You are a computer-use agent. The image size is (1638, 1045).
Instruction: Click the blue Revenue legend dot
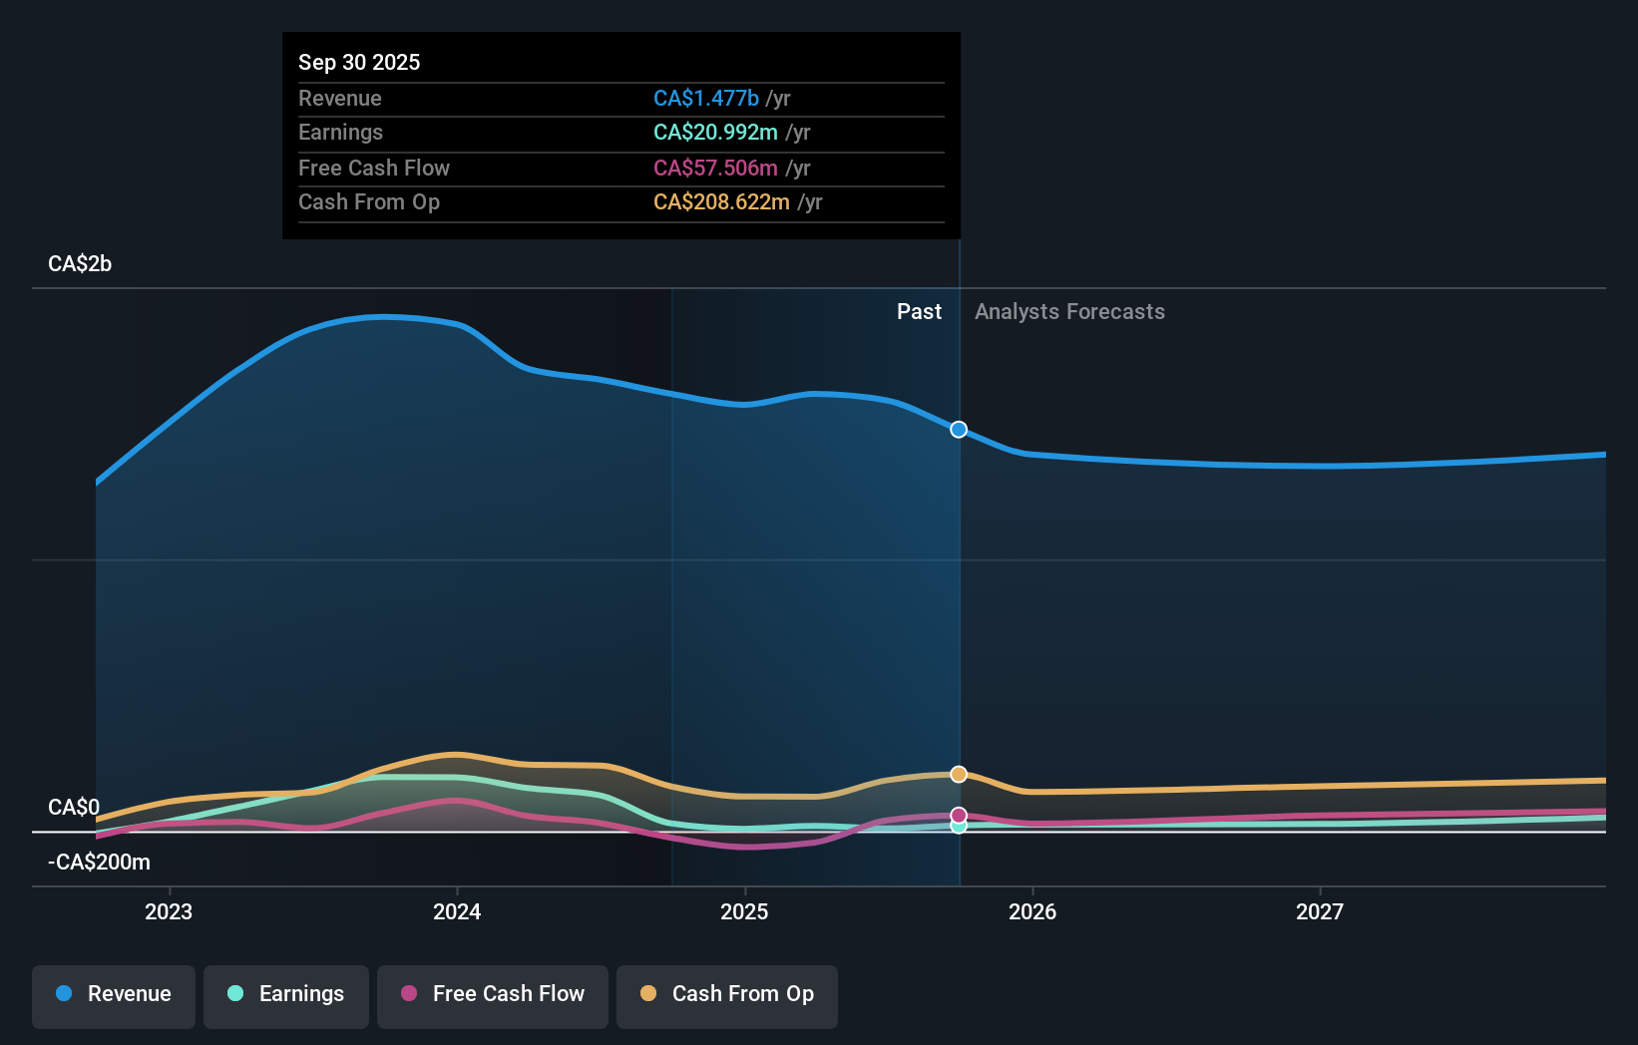tap(63, 994)
